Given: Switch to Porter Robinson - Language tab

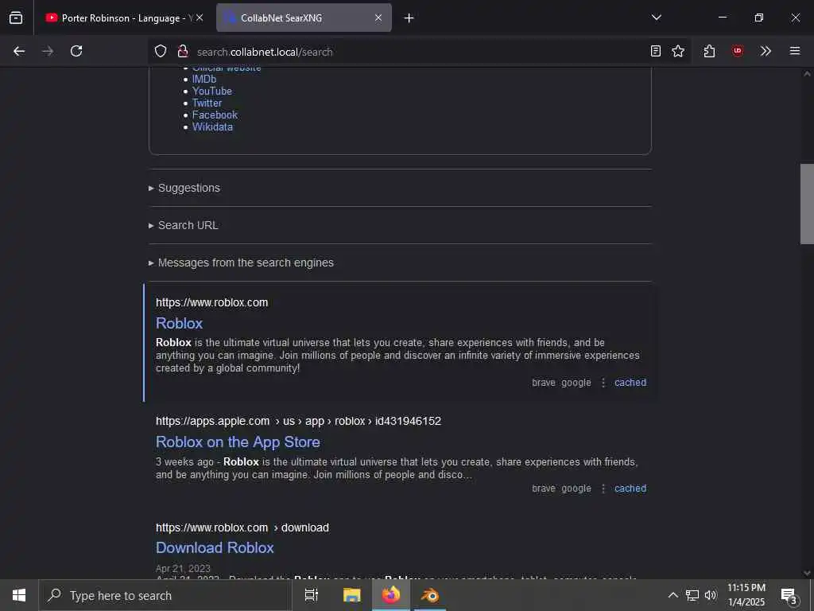Looking at the screenshot, I should (123, 18).
